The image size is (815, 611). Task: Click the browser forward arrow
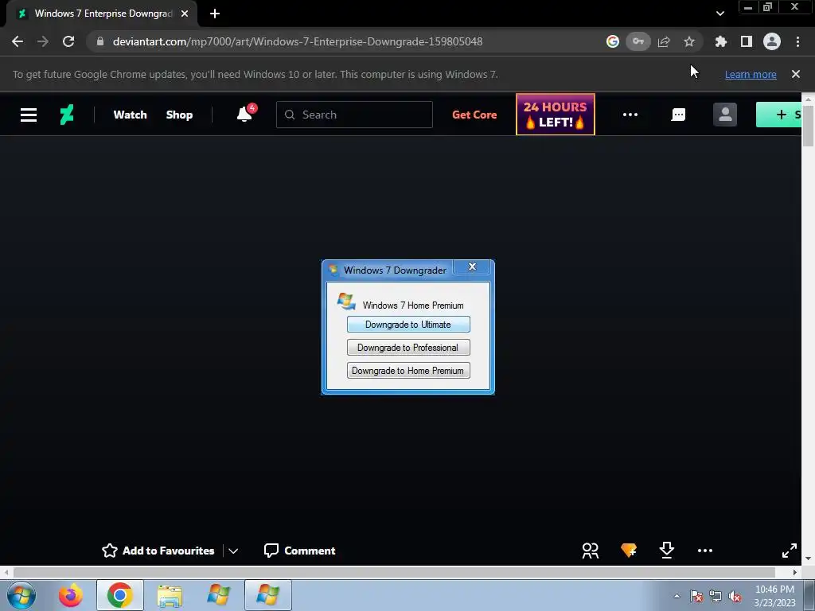coord(43,41)
